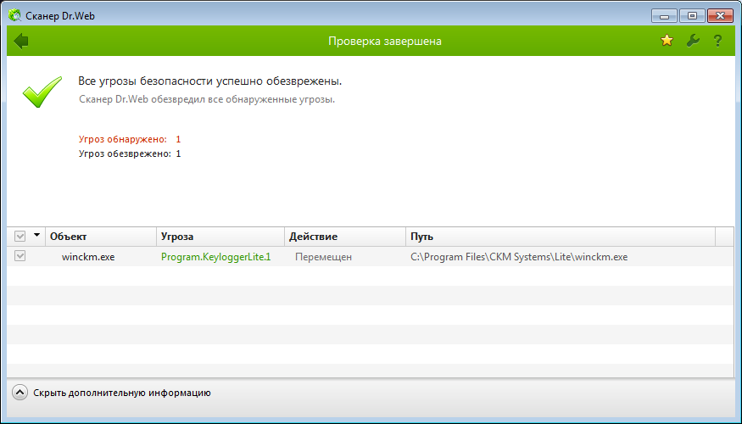Click the yellow star icon in header
The image size is (742, 424).
click(x=667, y=41)
